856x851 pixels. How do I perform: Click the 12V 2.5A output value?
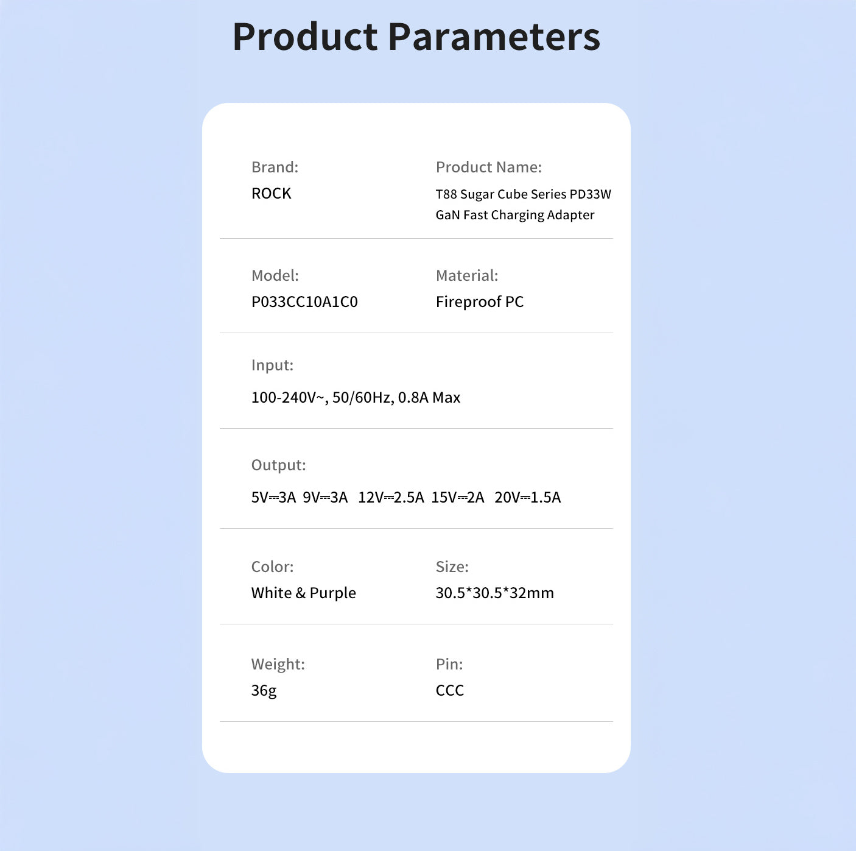click(x=391, y=497)
